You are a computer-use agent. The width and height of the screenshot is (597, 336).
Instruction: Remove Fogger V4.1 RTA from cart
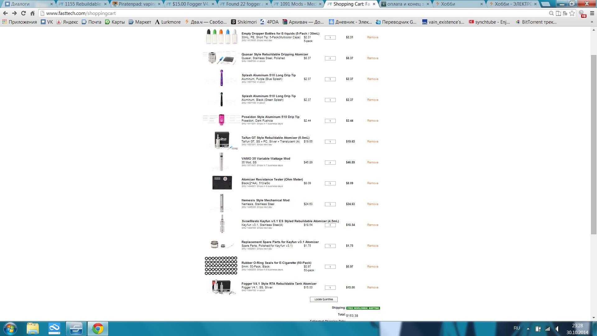click(373, 287)
